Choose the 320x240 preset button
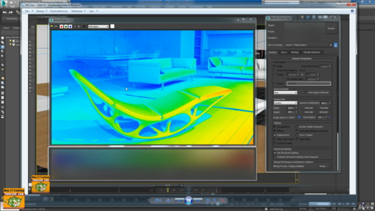Image resolution: width=375 pixels, height=211 pixels. [x=309, y=108]
